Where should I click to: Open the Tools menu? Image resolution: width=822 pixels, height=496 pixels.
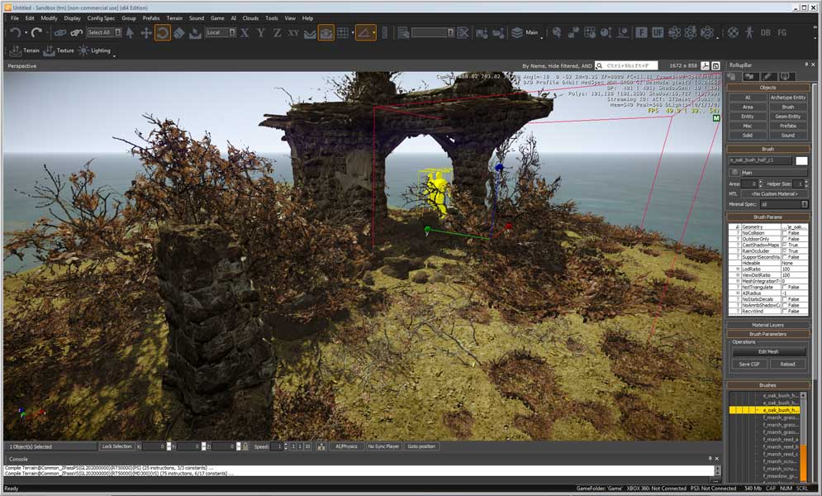coord(272,17)
